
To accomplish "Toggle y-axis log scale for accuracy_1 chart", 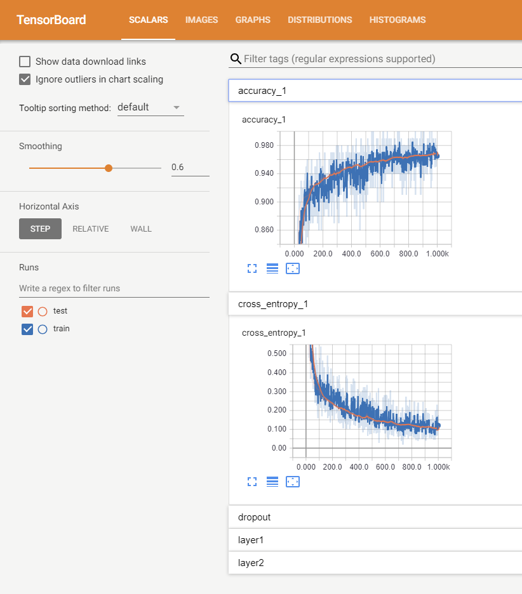I will 272,268.
